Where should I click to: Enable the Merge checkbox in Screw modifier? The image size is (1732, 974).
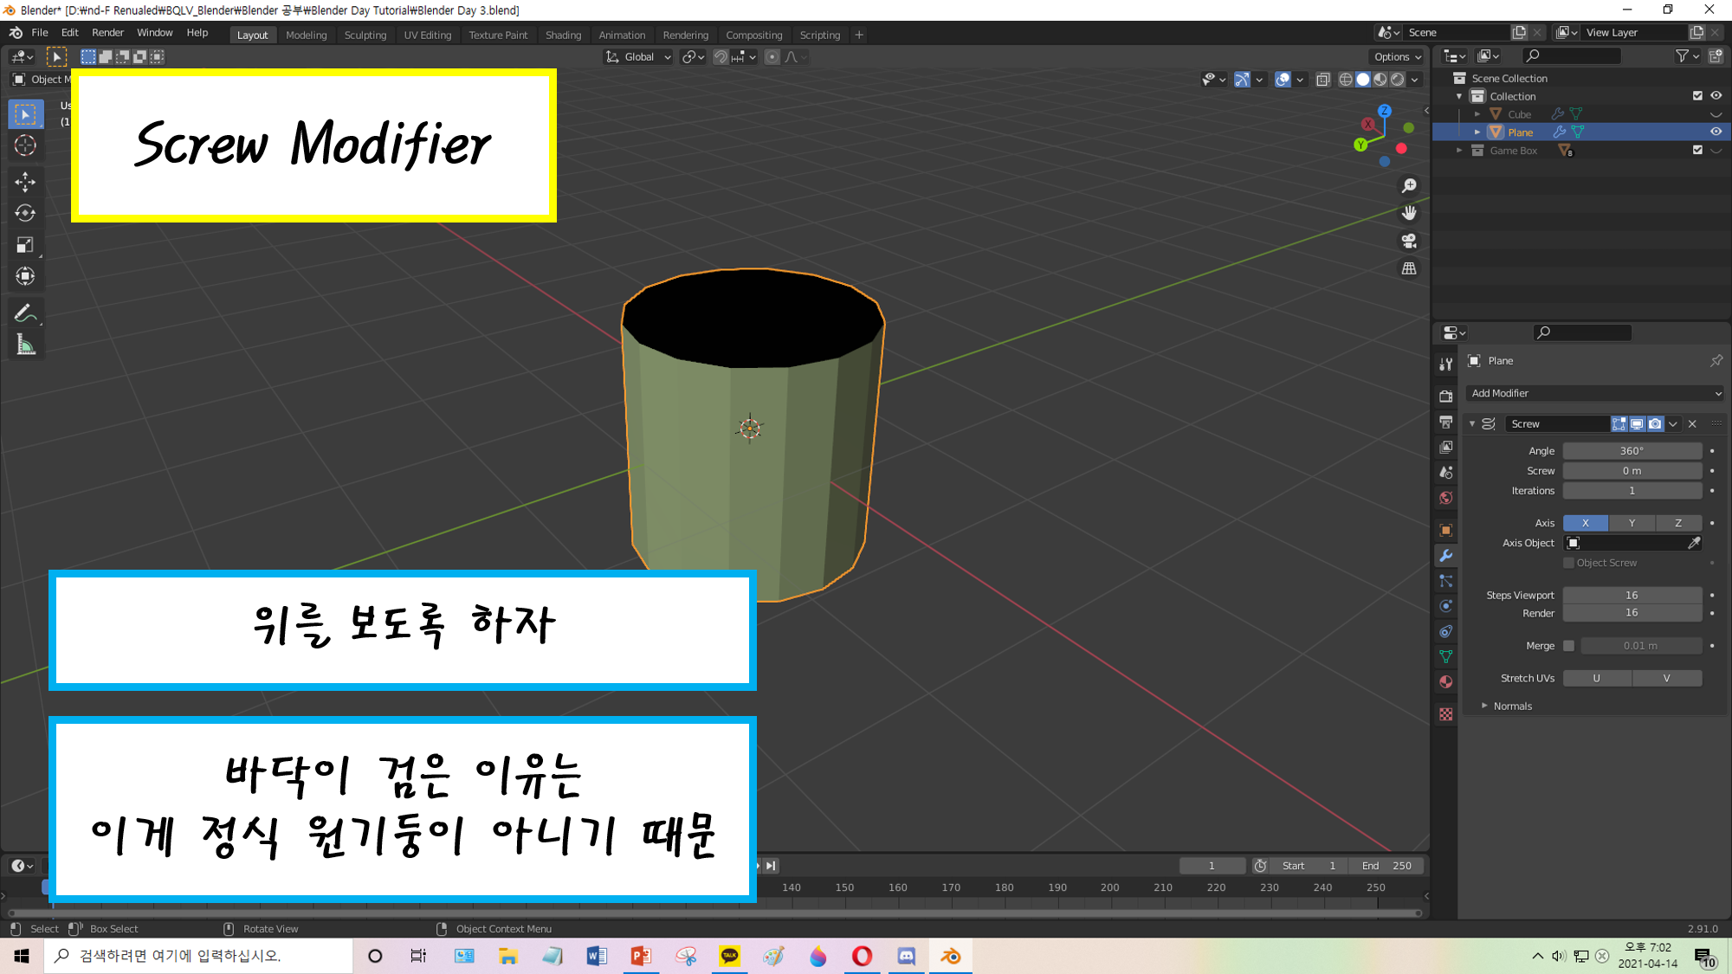pyautogui.click(x=1568, y=646)
